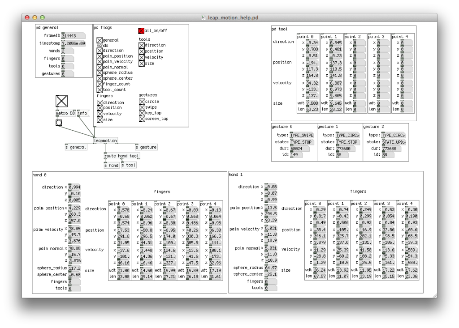Image resolution: width=459 pixels, height=328 pixels.
Task: Uncheck the swipe gesture checkbox
Action: tap(143, 107)
